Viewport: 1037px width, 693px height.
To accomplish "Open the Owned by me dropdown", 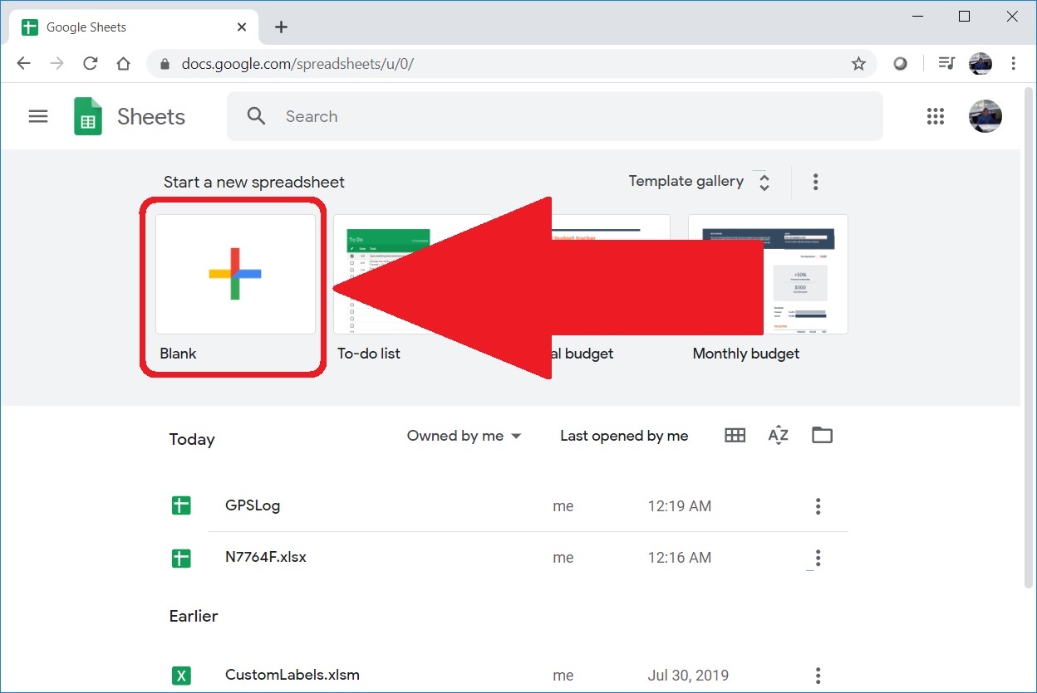I will click(x=464, y=436).
